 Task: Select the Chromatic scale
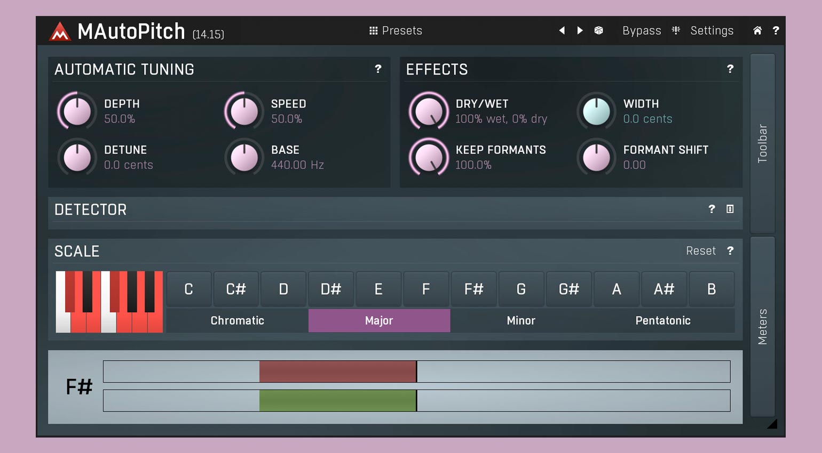coord(238,320)
